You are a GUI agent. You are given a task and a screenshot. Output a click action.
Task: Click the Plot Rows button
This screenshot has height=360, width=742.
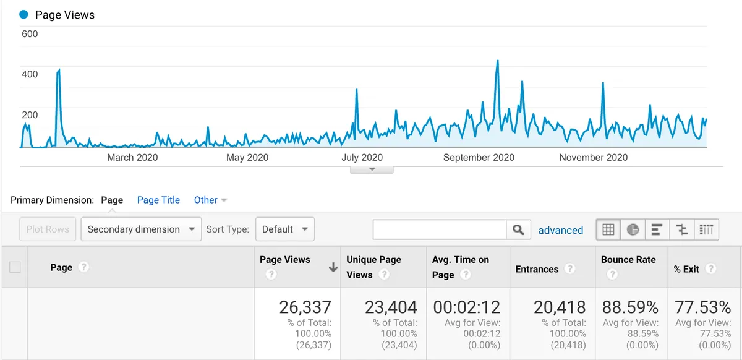47,229
